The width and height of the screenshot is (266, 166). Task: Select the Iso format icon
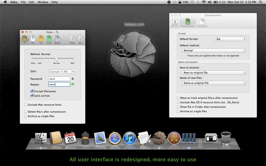pyautogui.click(x=80, y=40)
